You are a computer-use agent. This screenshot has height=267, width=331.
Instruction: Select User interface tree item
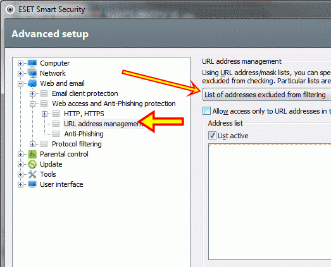coord(61,184)
